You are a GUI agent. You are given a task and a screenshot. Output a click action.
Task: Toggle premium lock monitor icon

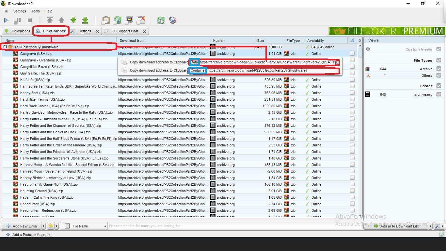(129, 20)
